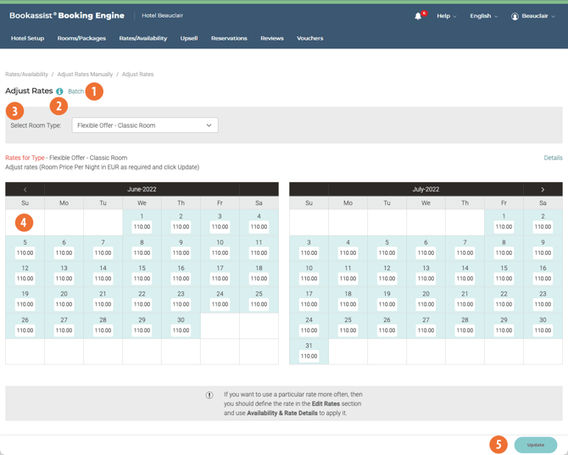Open the Hotel Setup menu
This screenshot has height=455, width=568.
[27, 38]
